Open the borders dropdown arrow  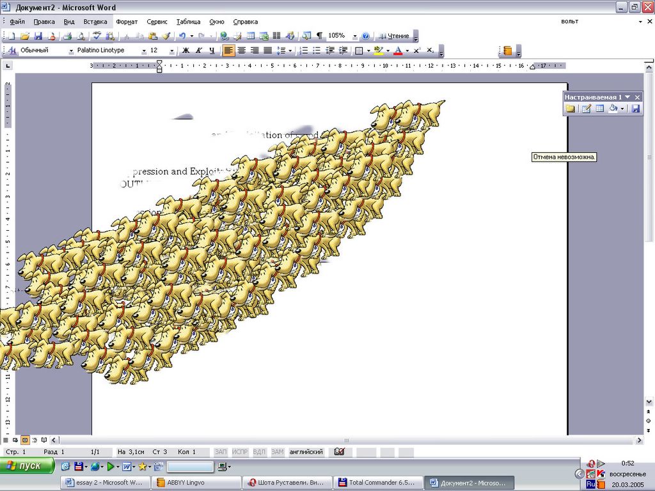tap(368, 51)
